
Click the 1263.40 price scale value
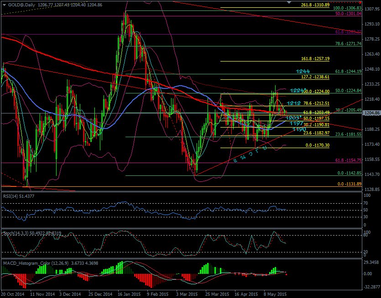click(372, 54)
